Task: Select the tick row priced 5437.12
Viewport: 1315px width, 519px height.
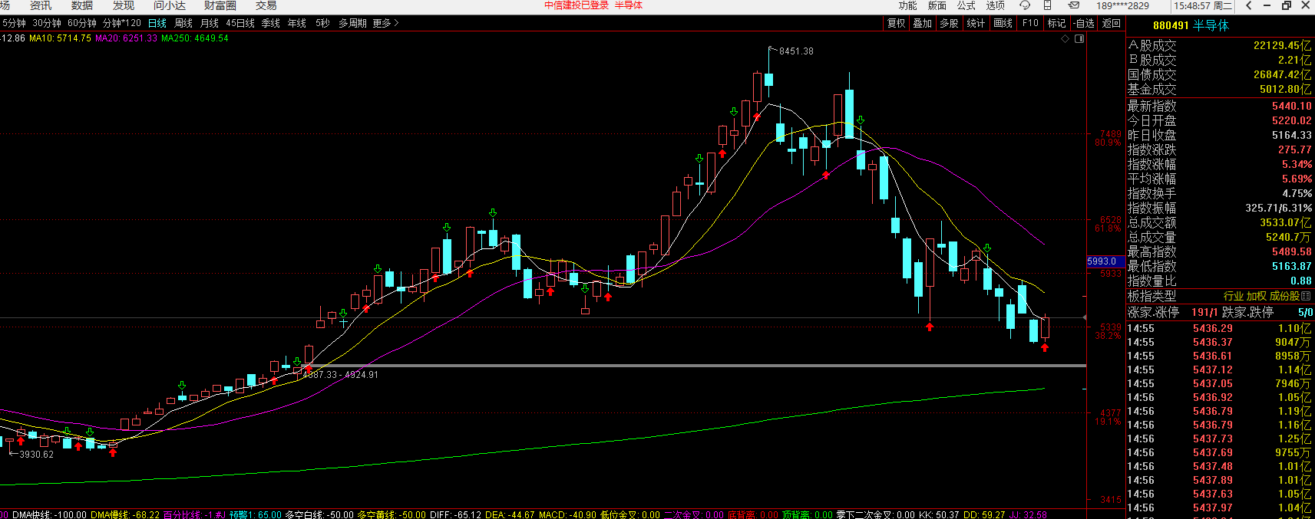Action: [x=1220, y=370]
